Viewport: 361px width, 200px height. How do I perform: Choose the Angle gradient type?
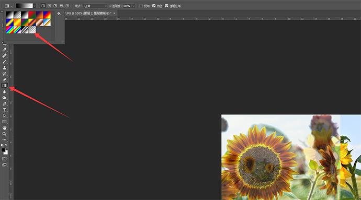click(55, 6)
